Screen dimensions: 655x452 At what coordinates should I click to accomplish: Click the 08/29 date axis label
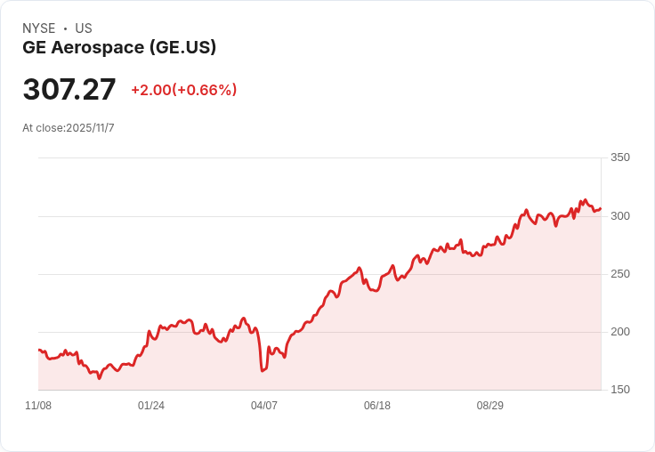click(x=490, y=406)
